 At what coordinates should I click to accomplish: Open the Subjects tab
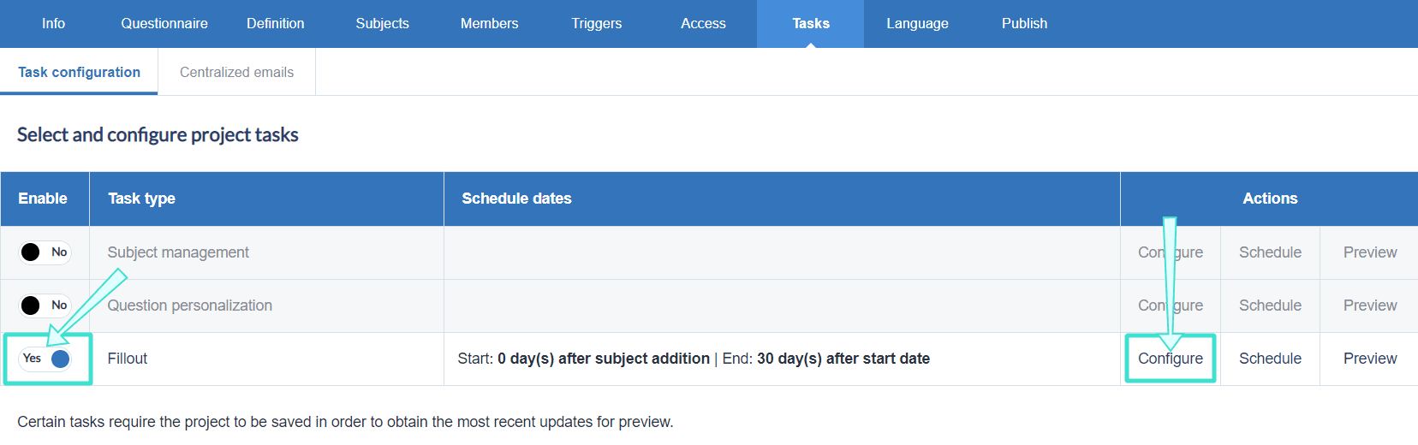[x=382, y=24]
